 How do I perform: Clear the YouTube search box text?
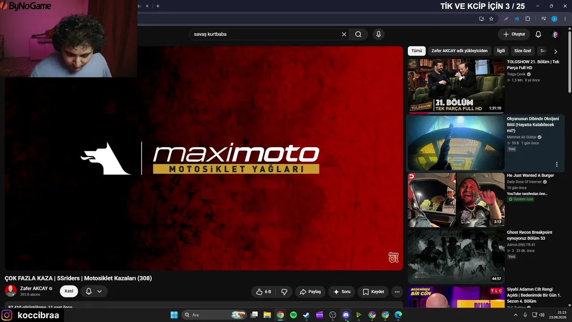[344, 34]
